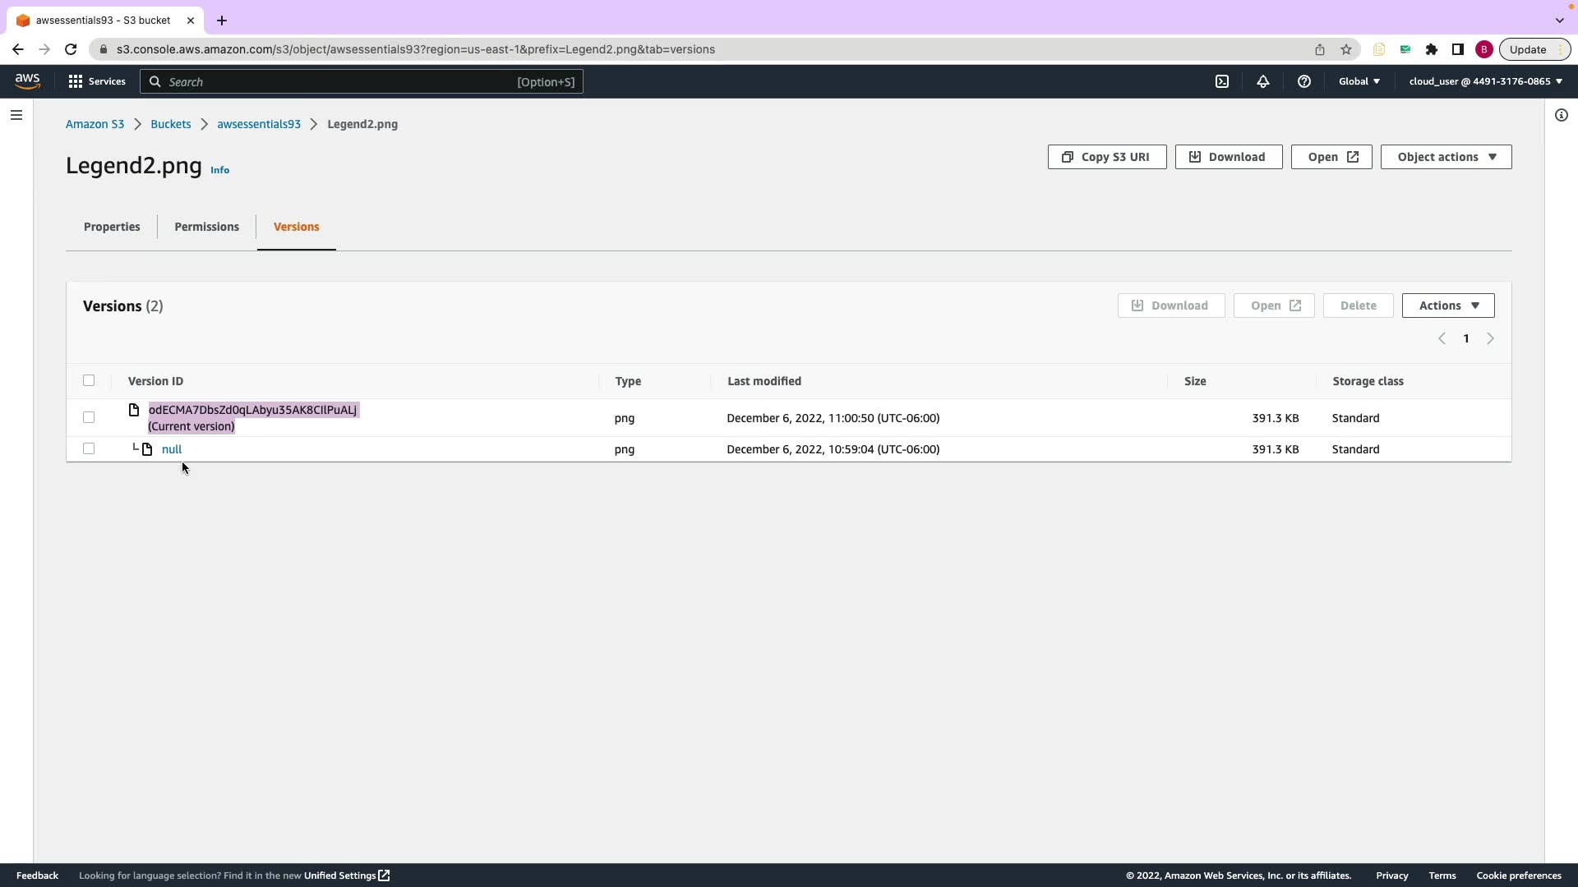Bookmark this page with star icon

[x=1346, y=49]
